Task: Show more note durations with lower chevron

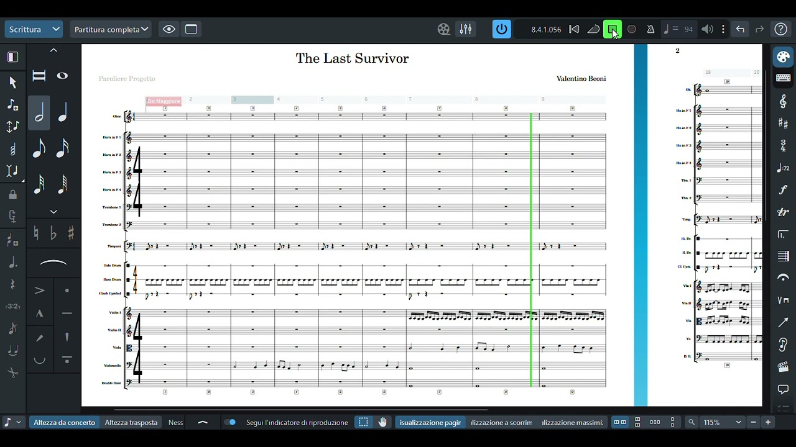Action: 53,212
